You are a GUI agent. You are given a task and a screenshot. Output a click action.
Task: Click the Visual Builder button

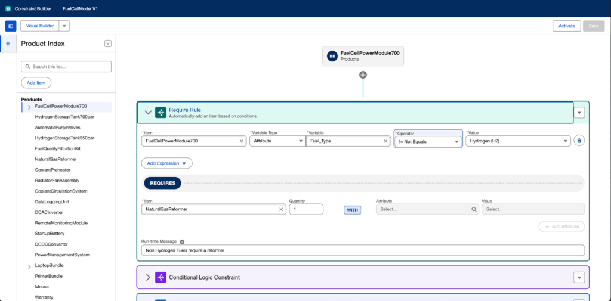39,26
